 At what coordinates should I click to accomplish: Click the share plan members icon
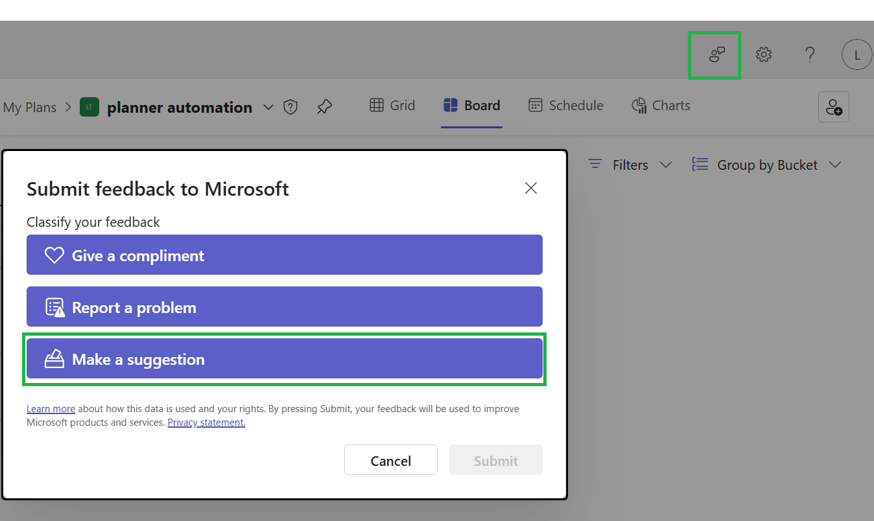pyautogui.click(x=834, y=107)
